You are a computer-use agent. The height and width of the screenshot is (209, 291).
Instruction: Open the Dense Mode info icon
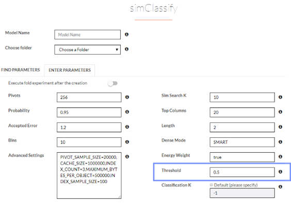coord(280,142)
